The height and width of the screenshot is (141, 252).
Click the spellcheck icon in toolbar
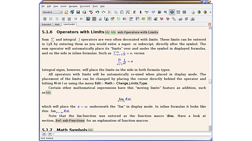point(91,12)
